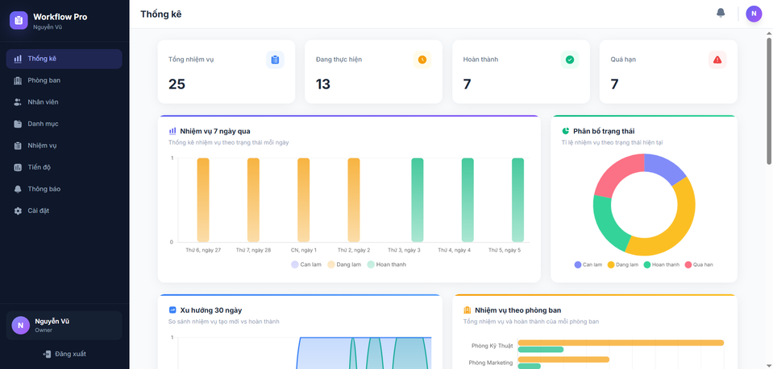The width and height of the screenshot is (773, 369).
Task: Toggle Quá hạn legend in donut chart
Action: click(698, 264)
